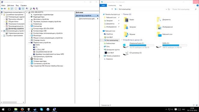The width and height of the screenshot is (199, 112).
Task: Switch input language via the РУС indicator
Action: [x=183, y=109]
